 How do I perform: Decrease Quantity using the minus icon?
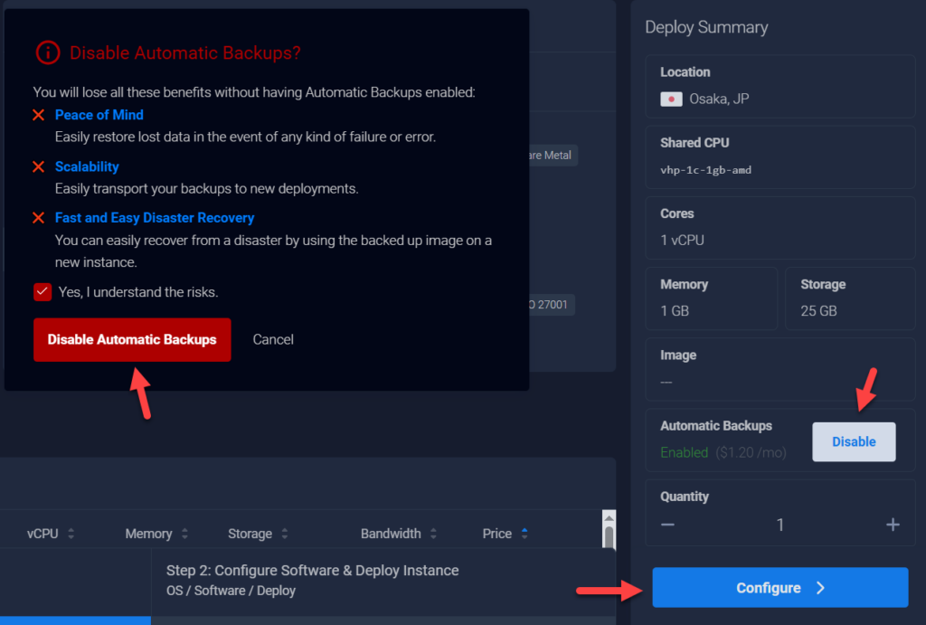[x=668, y=525]
